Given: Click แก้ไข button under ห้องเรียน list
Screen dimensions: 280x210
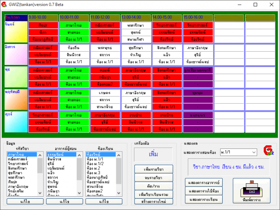Looking at the screenshot, I should [x=104, y=201].
